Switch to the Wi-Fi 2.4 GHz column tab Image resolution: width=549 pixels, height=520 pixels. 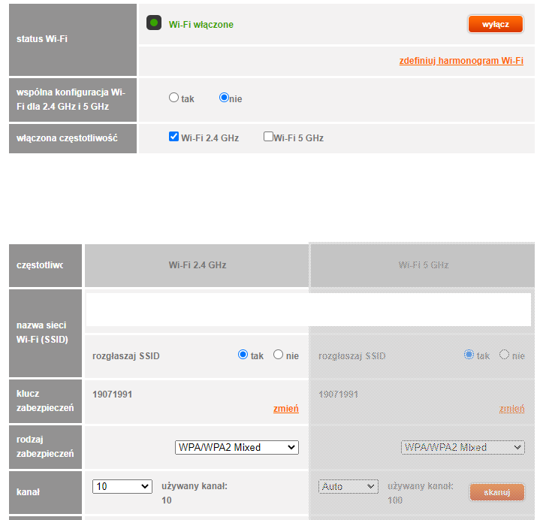[x=197, y=265]
